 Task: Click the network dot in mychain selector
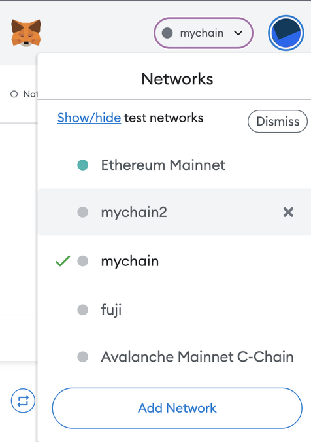point(167,33)
